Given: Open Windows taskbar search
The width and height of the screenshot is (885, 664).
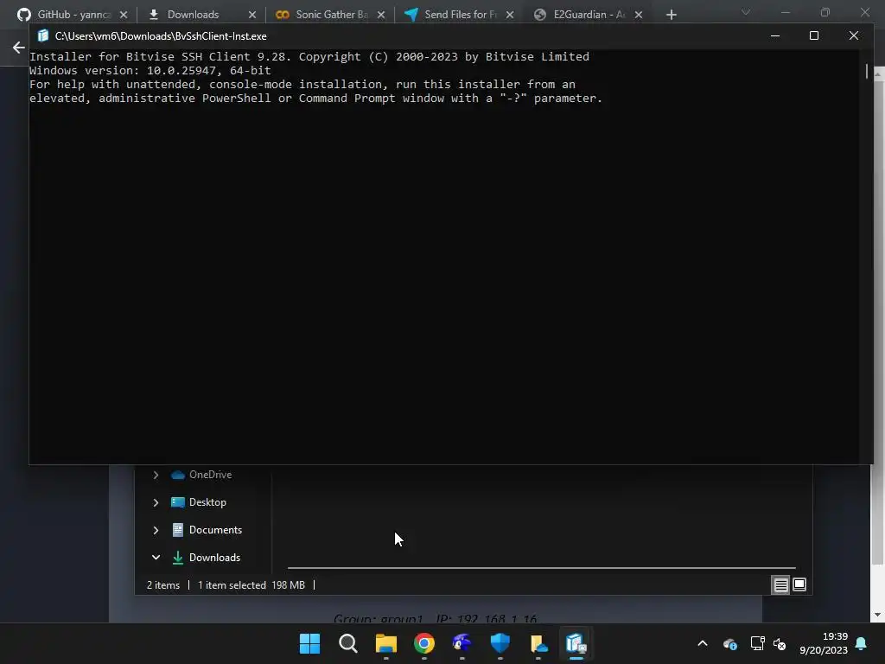Looking at the screenshot, I should 347,643.
